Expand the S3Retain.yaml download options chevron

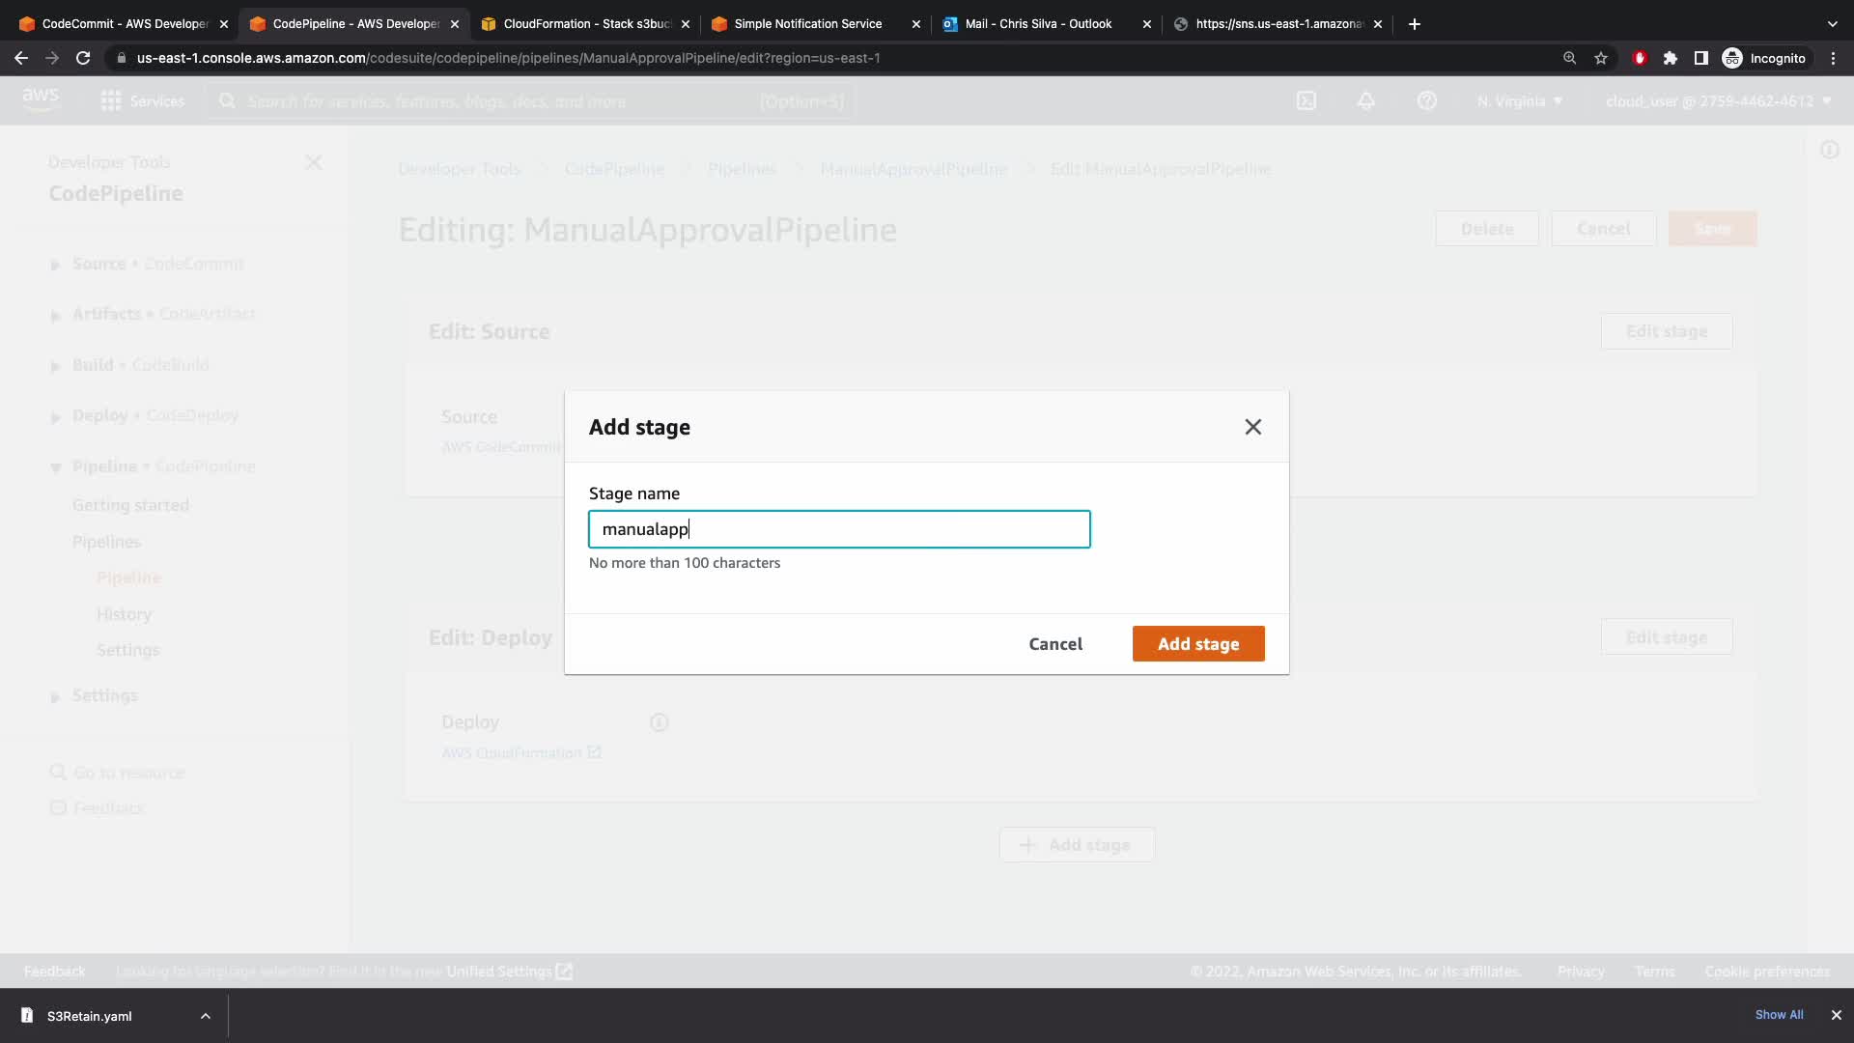coord(206,1016)
